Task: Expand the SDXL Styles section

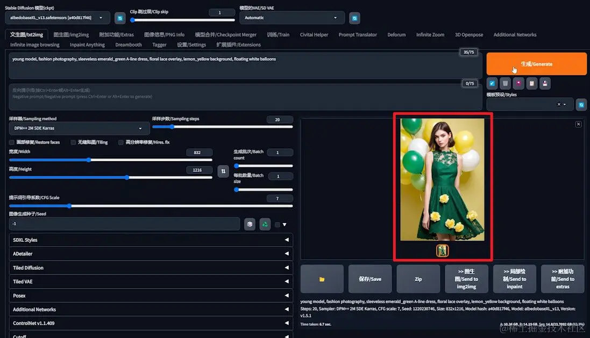Action: pyautogui.click(x=151, y=240)
